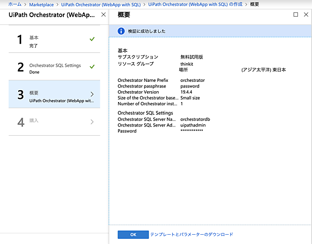Click the サブスクリプション label
The image size is (312, 244).
point(138,57)
